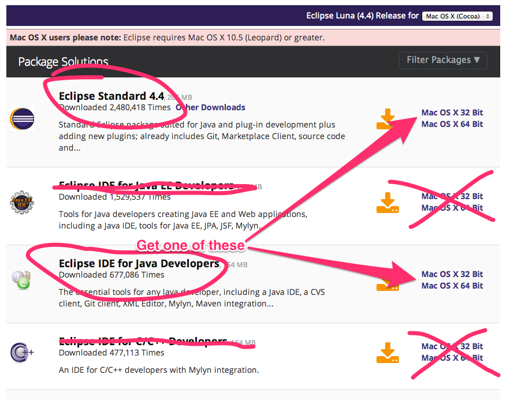Download Java Developers Mac OS X 64 Bit
The image size is (506, 400).
[452, 286]
